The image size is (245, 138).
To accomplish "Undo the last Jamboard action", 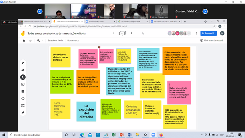I will click(24, 41).
